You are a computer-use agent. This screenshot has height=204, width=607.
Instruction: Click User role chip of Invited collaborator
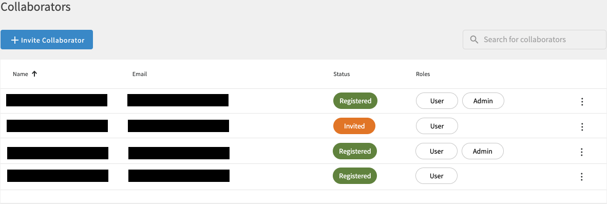(x=437, y=126)
